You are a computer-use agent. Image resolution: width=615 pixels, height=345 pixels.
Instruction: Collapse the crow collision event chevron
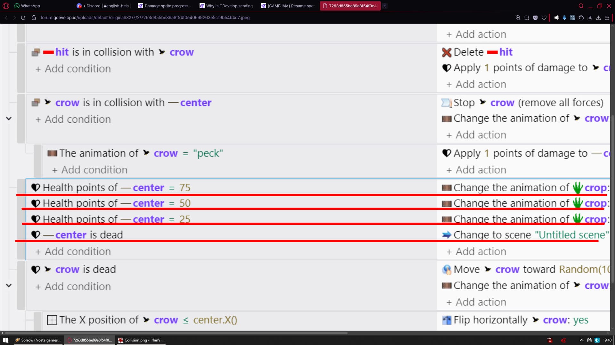[9, 119]
